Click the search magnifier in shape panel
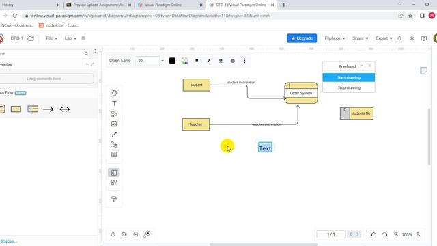The height and width of the screenshot is (246, 437). tap(87, 53)
